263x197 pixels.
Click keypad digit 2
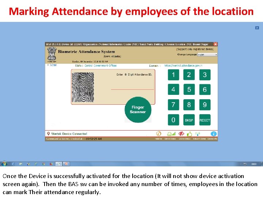click(189, 75)
